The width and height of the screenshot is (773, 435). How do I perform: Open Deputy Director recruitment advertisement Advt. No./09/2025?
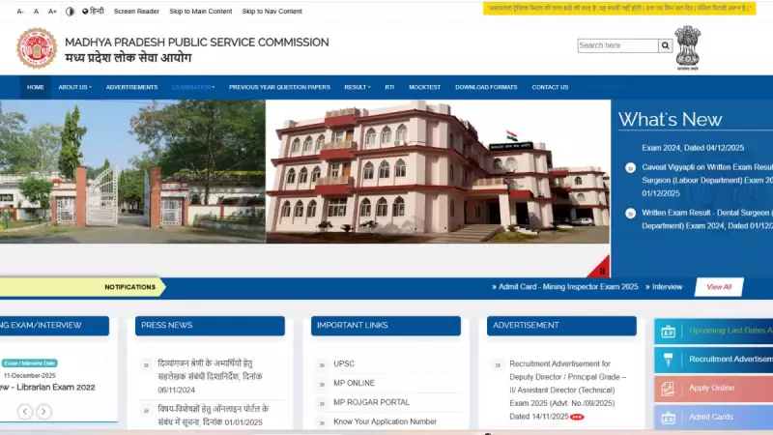[567, 391]
